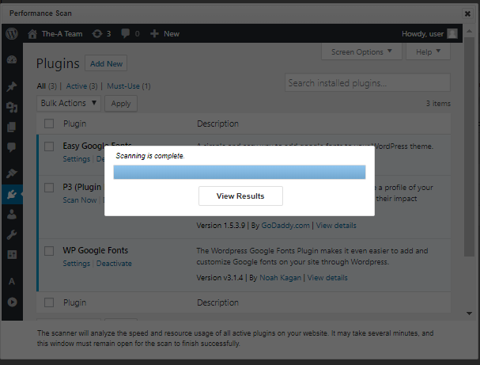Image resolution: width=480 pixels, height=365 pixels.
Task: Filter plugins by Active
Action: (77, 86)
